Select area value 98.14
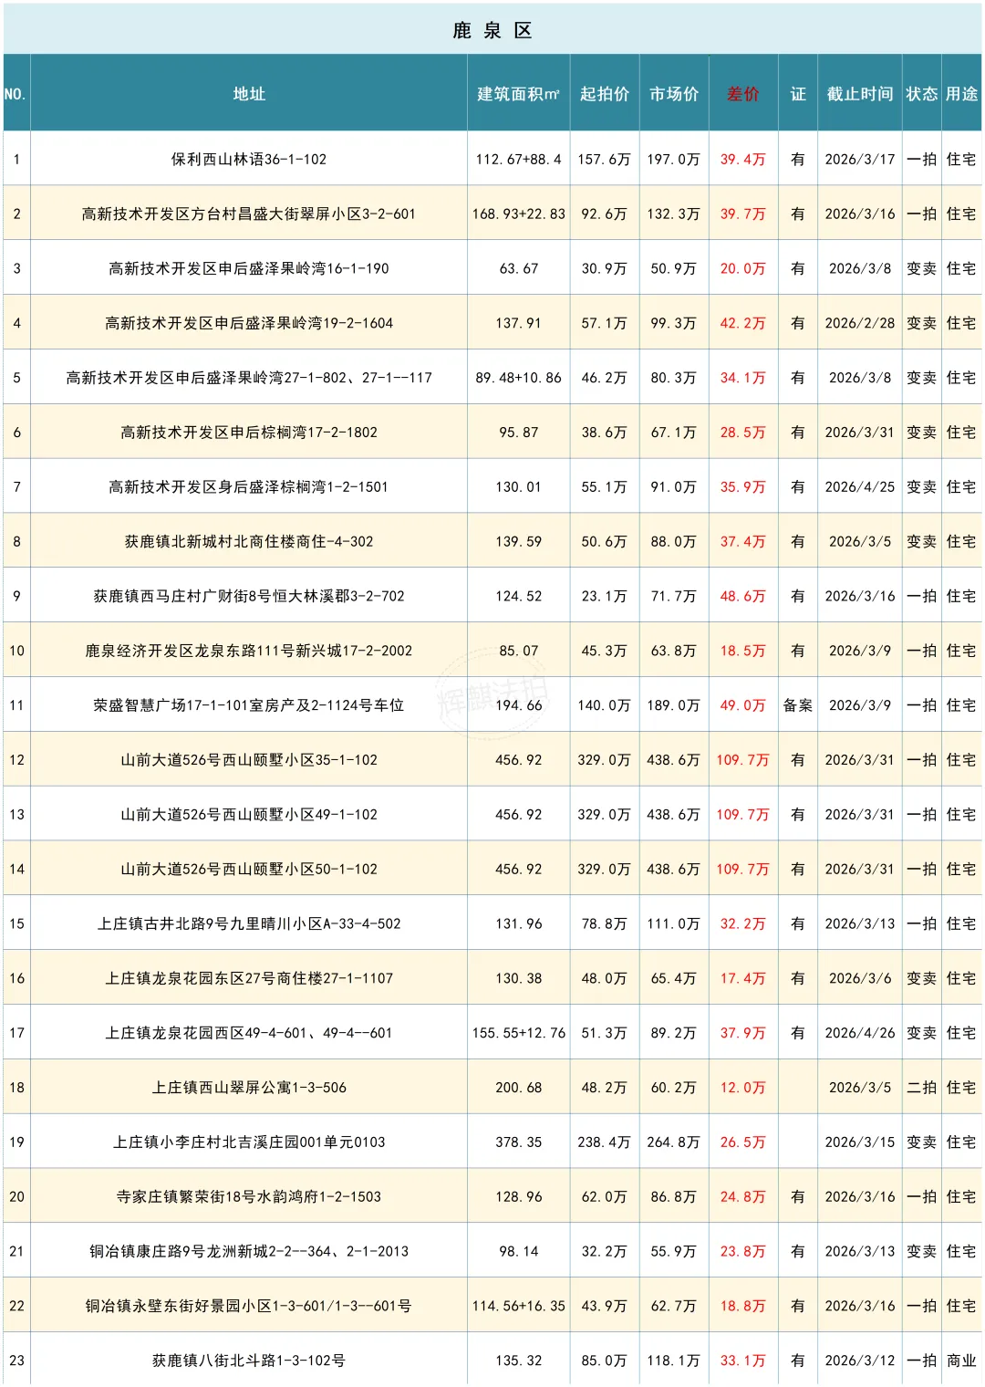Viewport: 985px width, 1387px height. pos(519,1251)
